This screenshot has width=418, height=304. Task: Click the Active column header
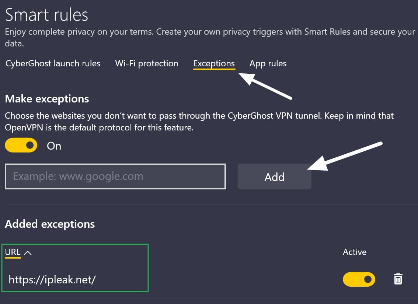point(355,252)
